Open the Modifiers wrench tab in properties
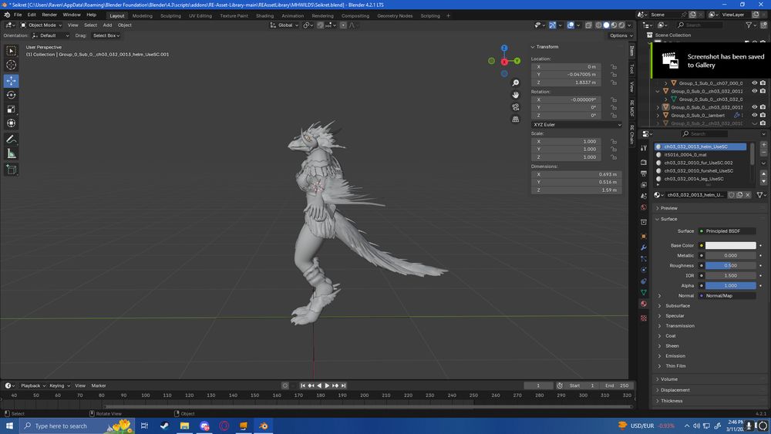 pos(644,247)
